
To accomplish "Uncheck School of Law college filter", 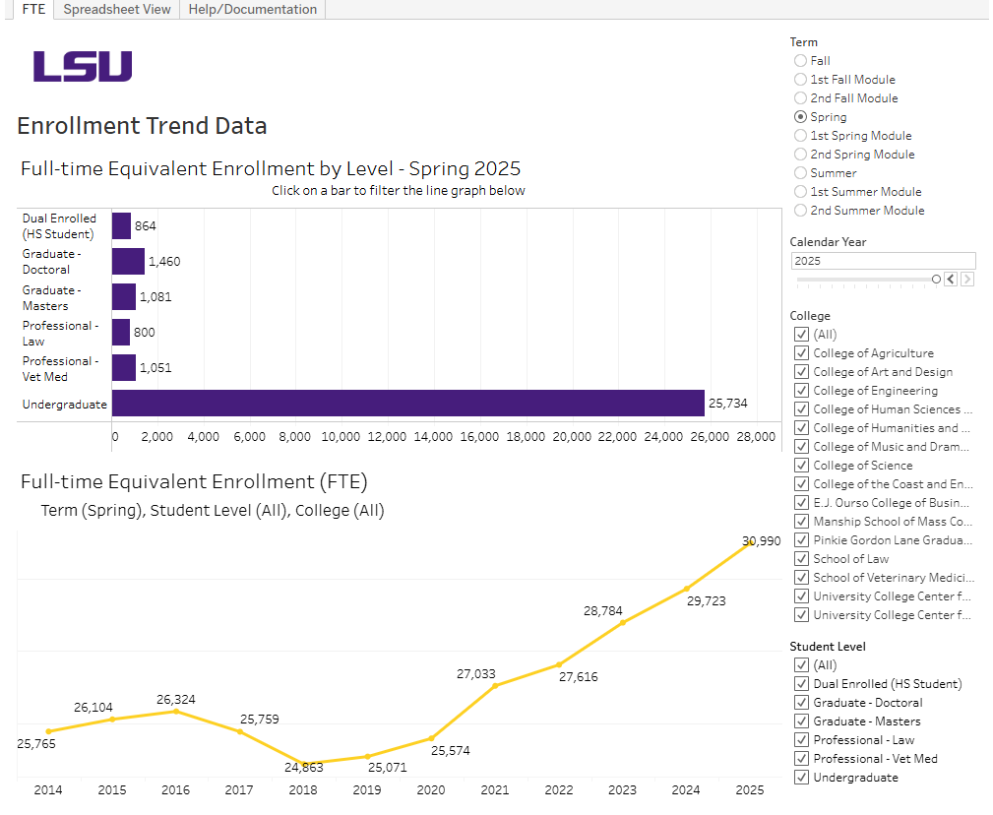I will [801, 558].
